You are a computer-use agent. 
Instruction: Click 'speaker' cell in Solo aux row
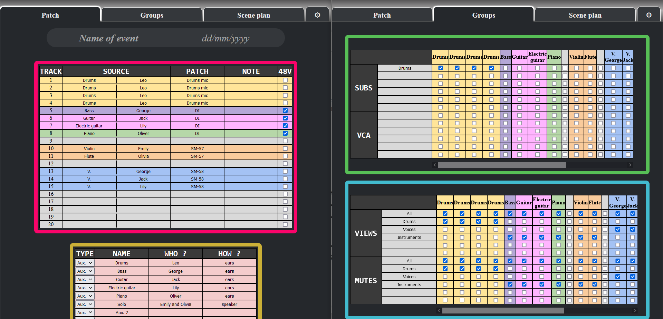230,304
